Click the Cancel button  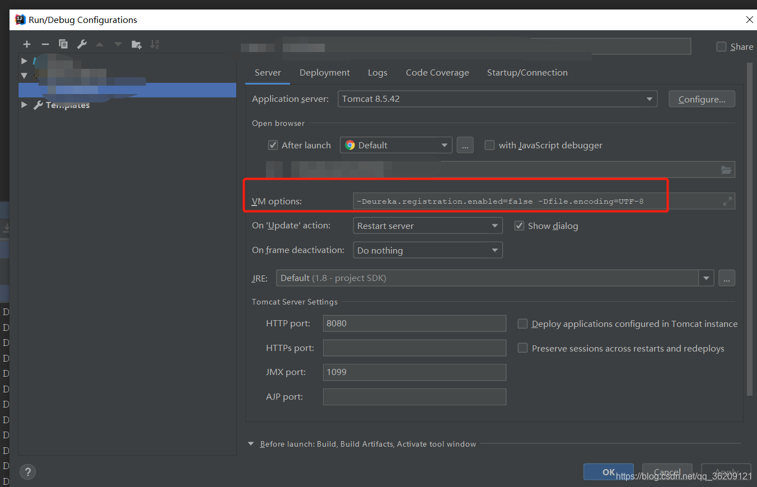[x=667, y=472]
